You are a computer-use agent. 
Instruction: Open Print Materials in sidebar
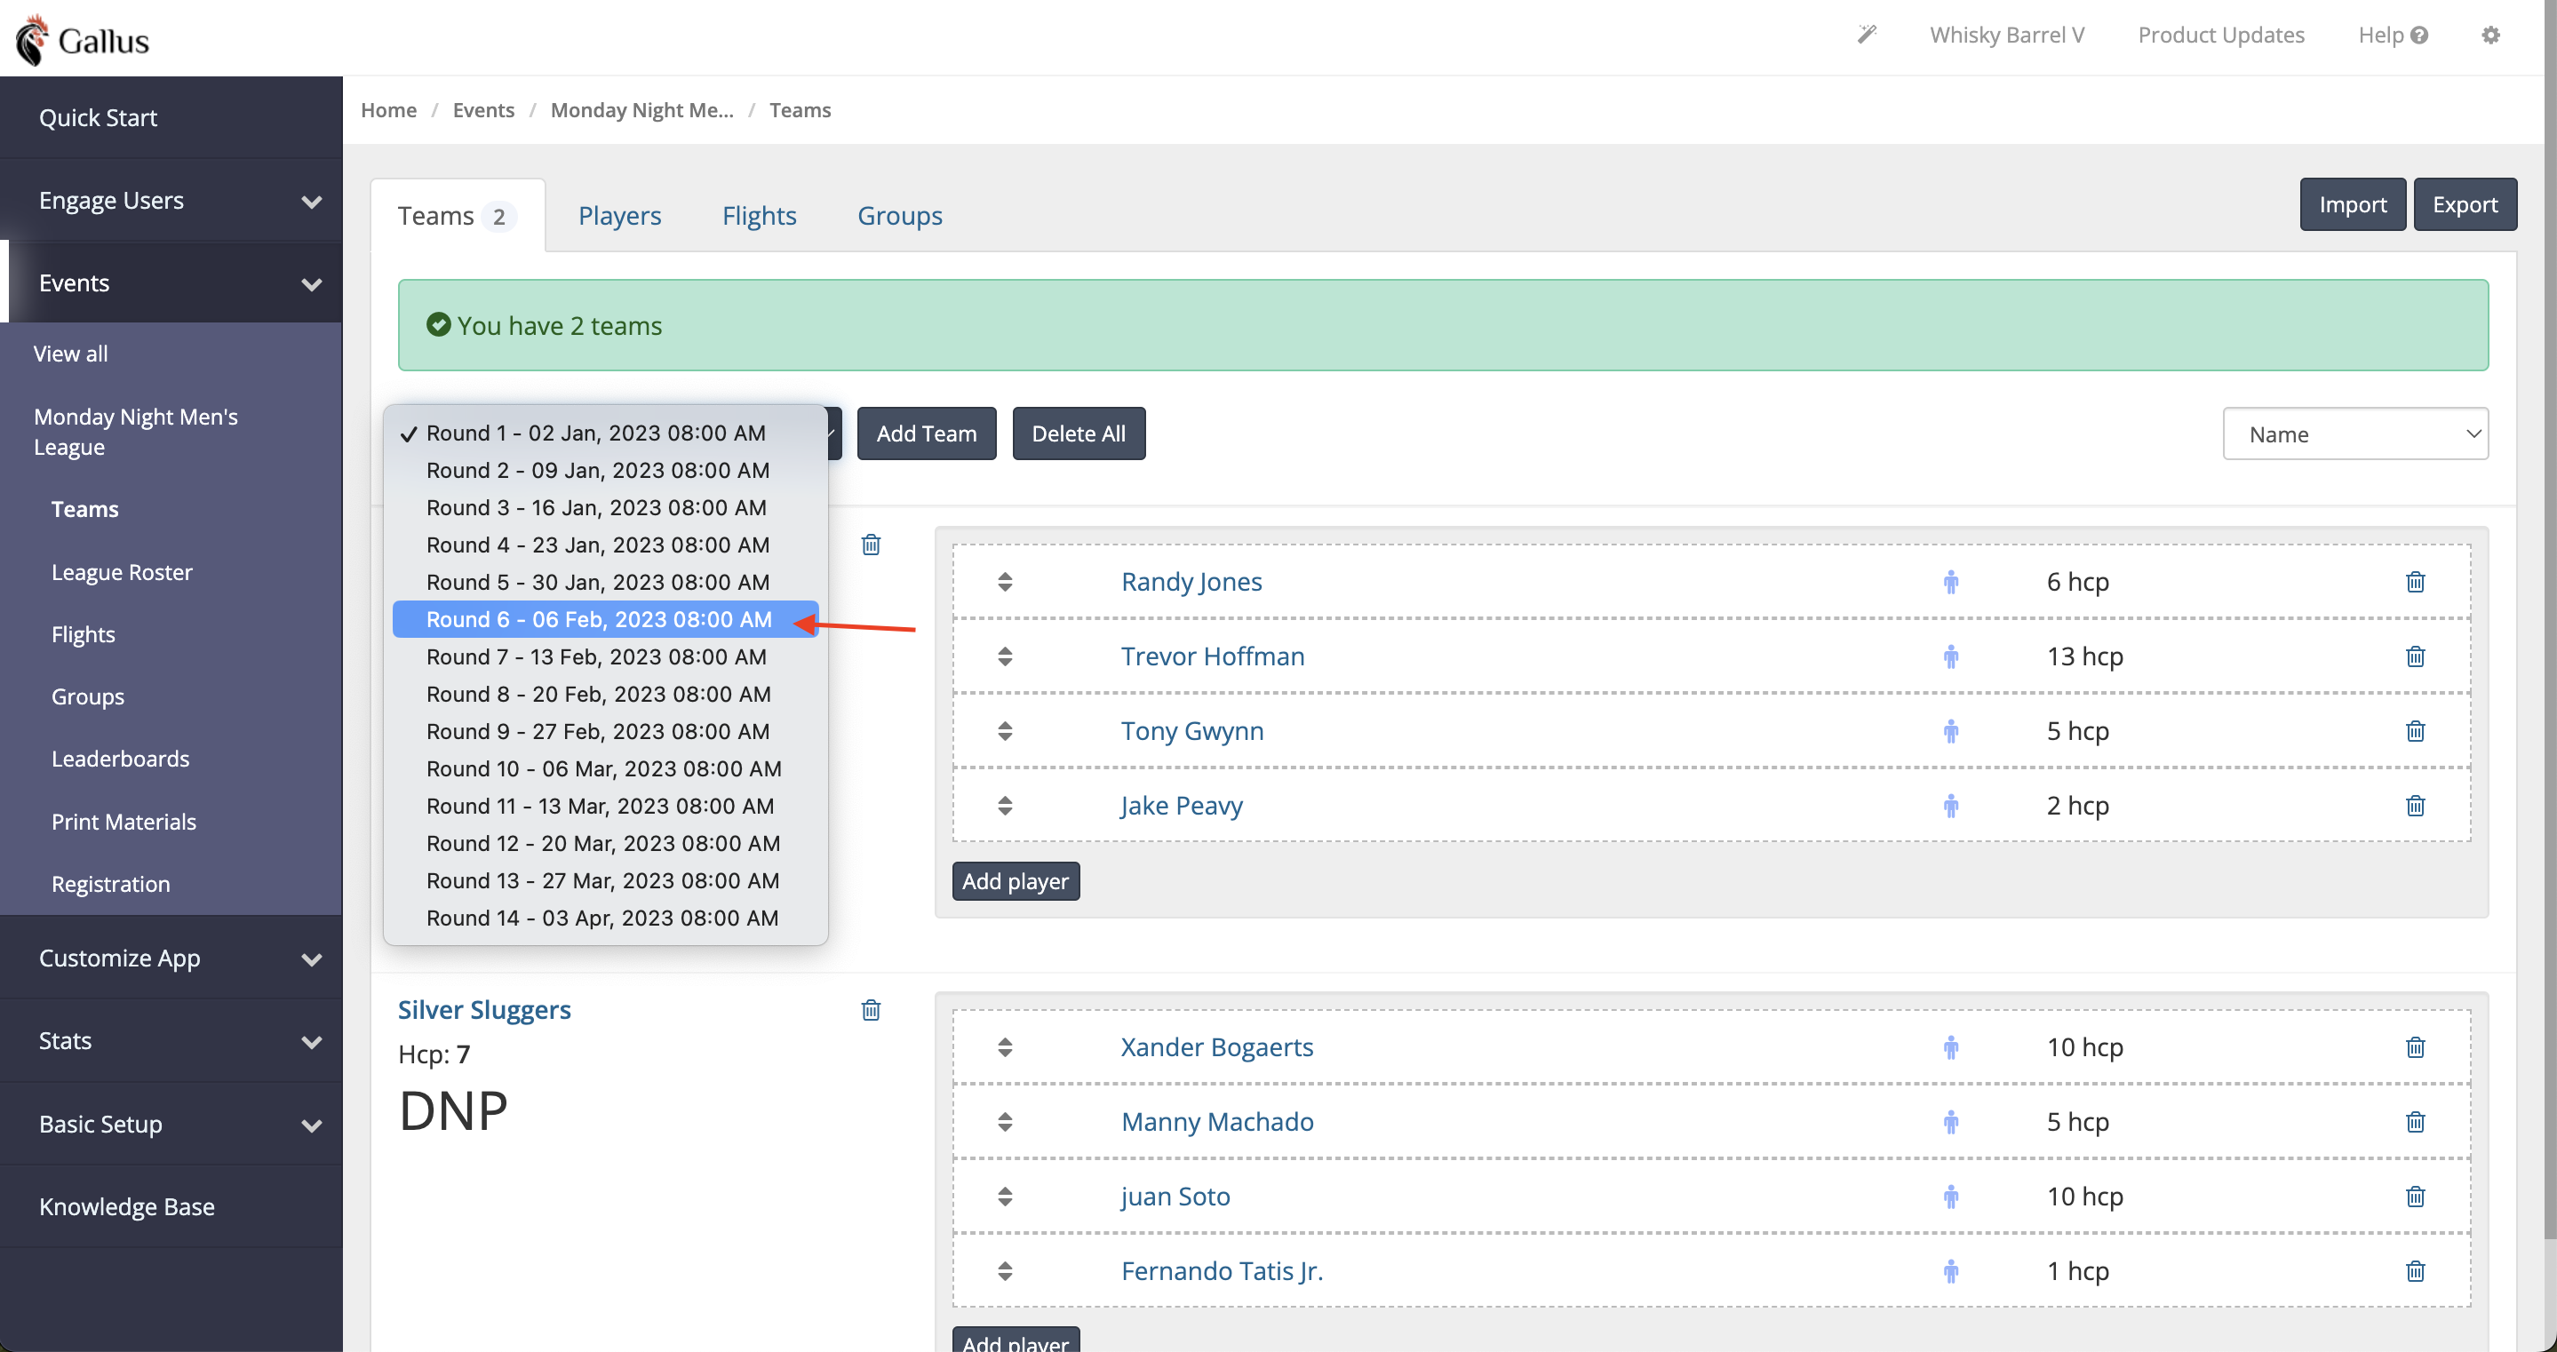coord(124,822)
